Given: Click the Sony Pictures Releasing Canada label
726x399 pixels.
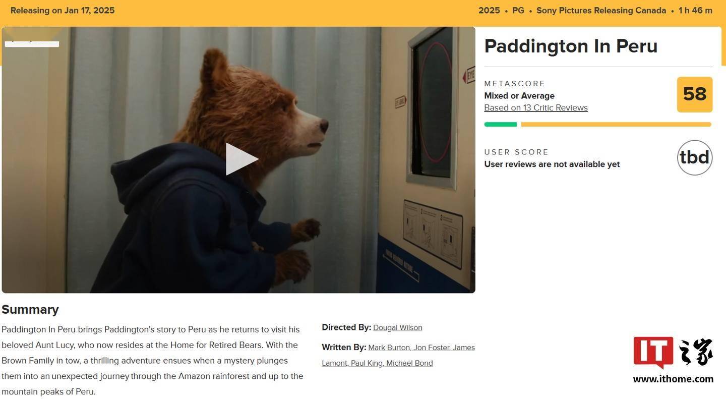Looking at the screenshot, I should [x=601, y=11].
